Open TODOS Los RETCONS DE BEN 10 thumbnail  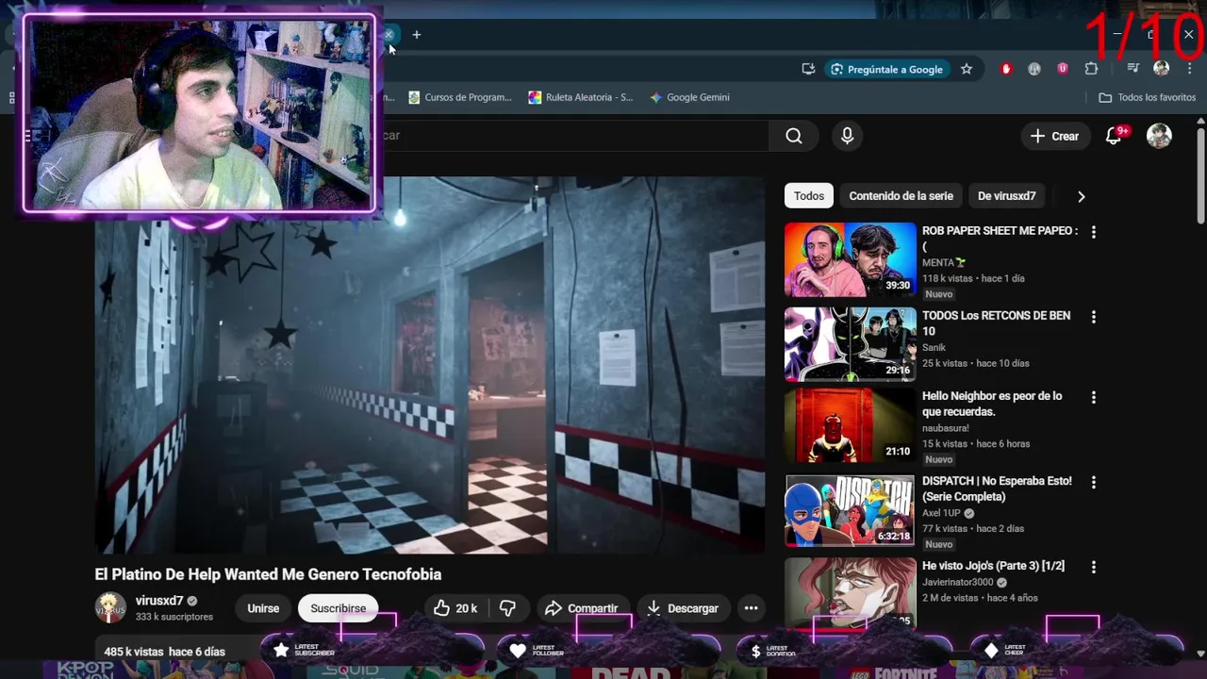point(850,344)
